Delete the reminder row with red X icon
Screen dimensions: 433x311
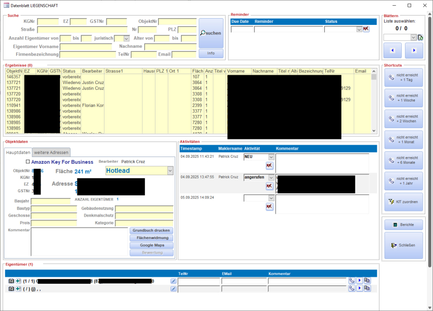[x=366, y=29]
